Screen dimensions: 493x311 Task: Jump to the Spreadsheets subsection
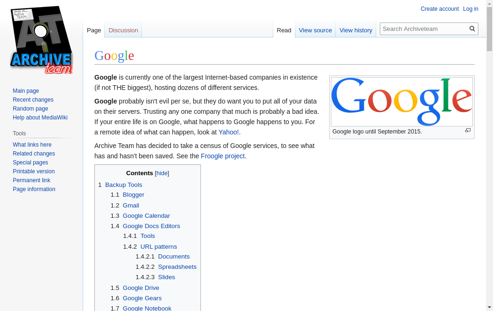[x=177, y=267]
